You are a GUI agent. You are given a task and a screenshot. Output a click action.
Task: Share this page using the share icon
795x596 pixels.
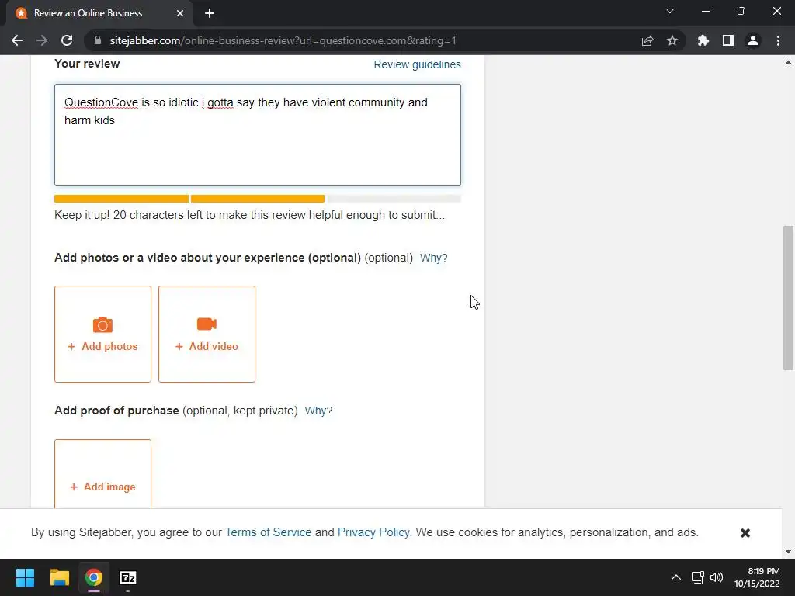[647, 40]
